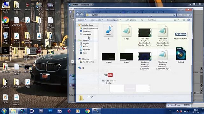
Task: Select the OYUNLAR desktop folder
Action: pos(5,83)
